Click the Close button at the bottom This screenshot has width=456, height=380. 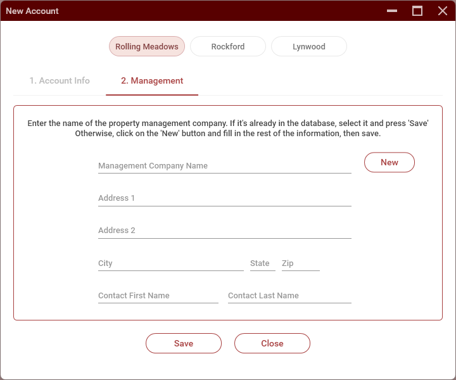point(272,343)
